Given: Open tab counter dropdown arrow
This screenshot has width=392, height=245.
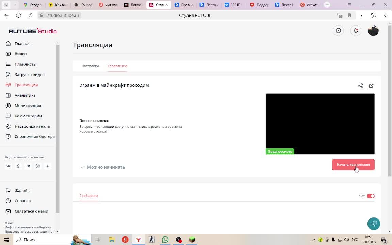Looking at the screenshot, I should 15,5.
